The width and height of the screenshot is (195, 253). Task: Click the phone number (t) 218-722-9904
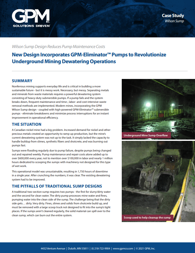[101, 248]
